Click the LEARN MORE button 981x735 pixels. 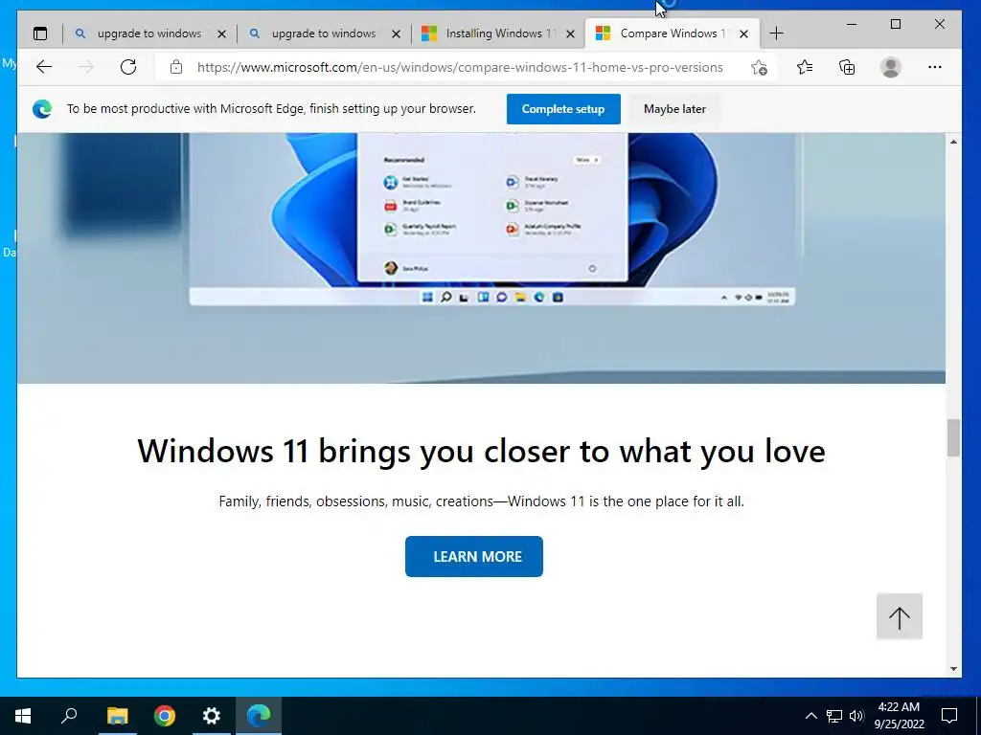tap(474, 556)
